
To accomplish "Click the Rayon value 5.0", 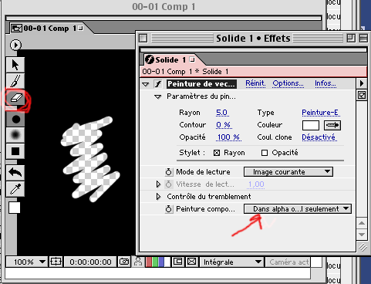I will (222, 113).
